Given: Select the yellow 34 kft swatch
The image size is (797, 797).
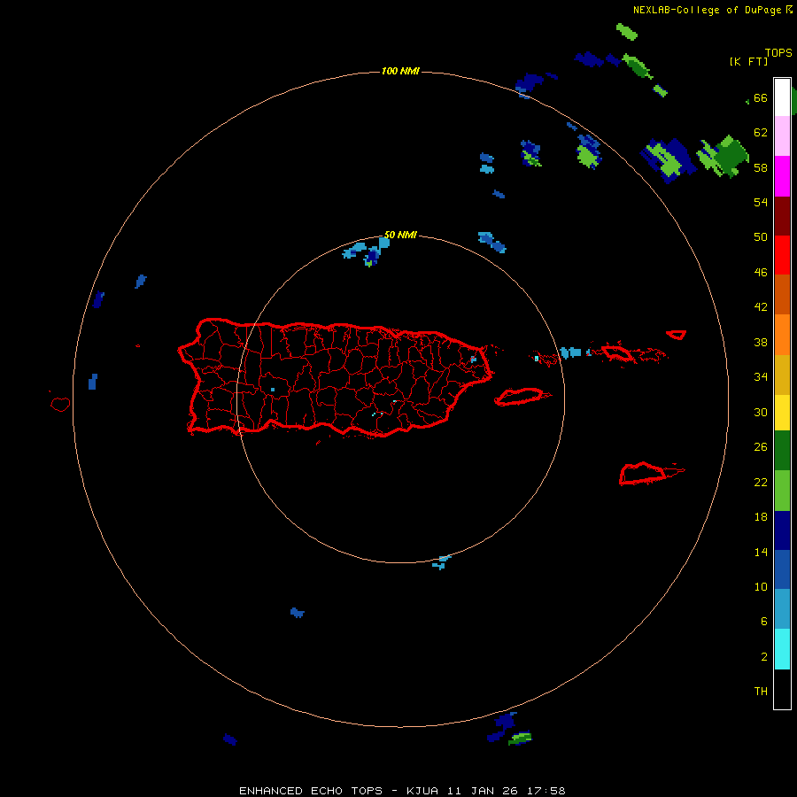Looking at the screenshot, I should point(782,412).
